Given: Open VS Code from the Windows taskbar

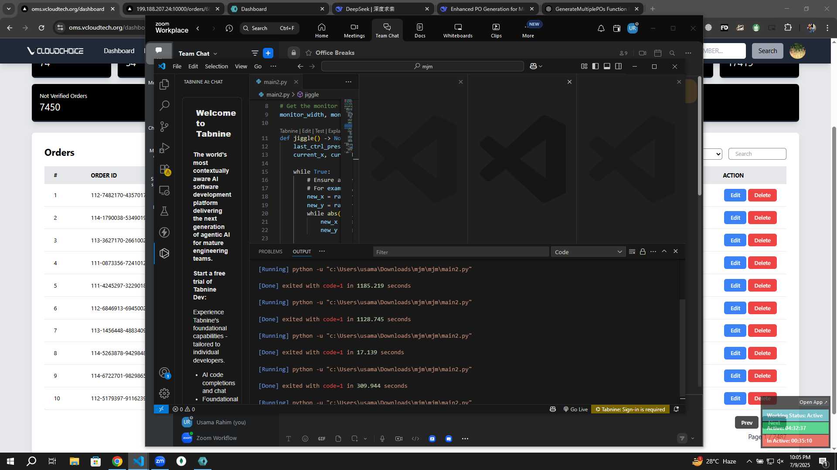Looking at the screenshot, I should pos(139,461).
